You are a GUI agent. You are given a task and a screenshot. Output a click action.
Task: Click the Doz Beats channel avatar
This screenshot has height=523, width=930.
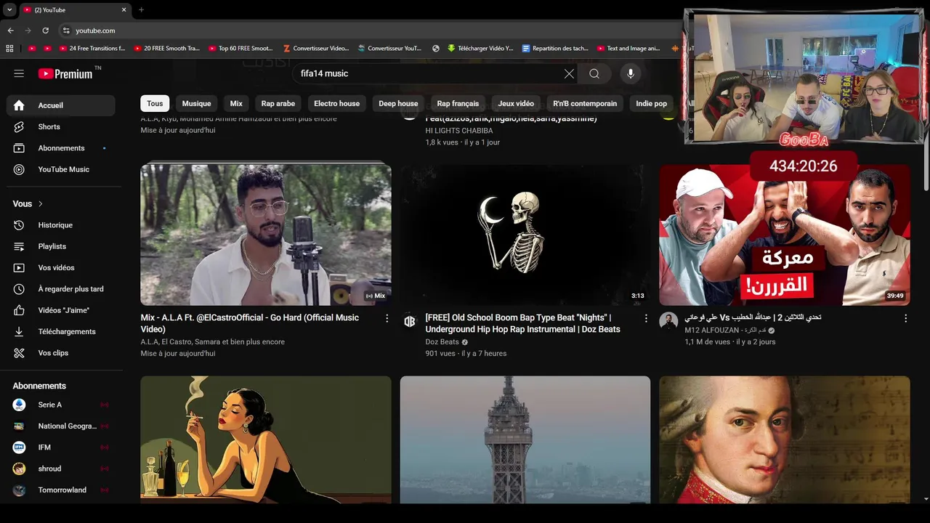(x=410, y=321)
